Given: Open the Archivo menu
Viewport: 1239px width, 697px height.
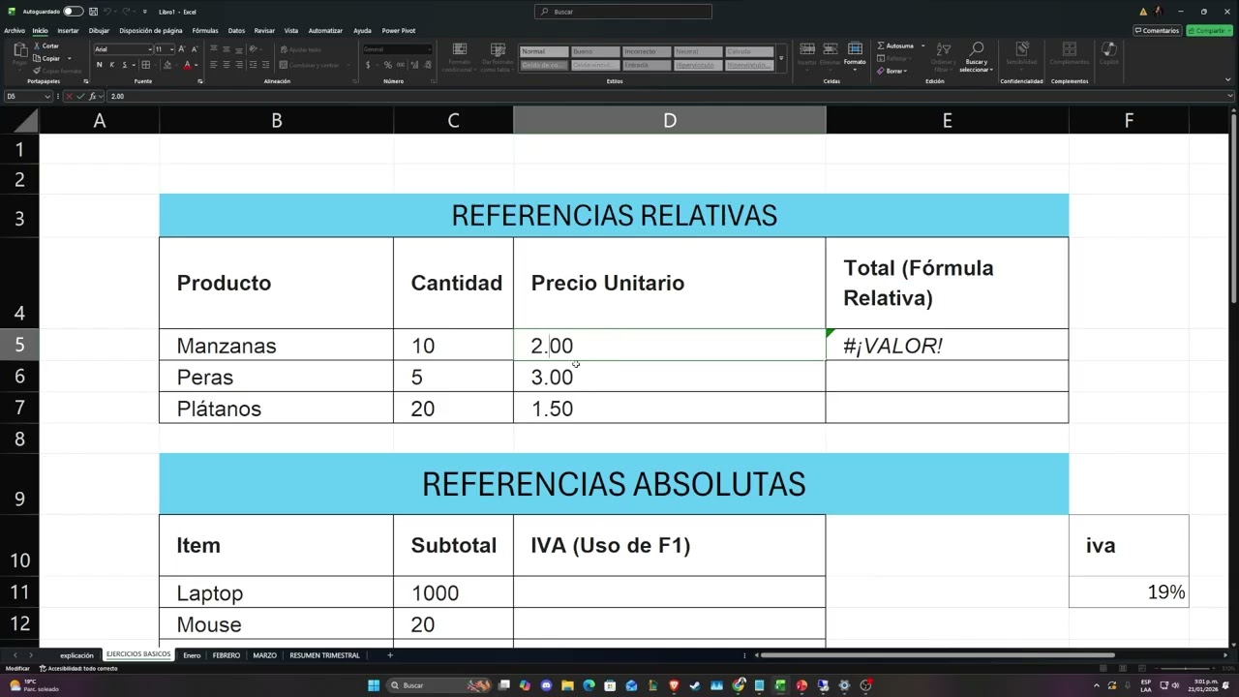Looking at the screenshot, I should [x=15, y=31].
